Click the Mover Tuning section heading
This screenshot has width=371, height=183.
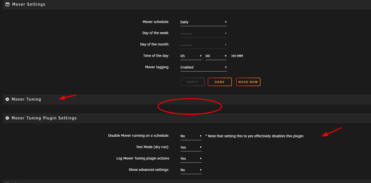click(26, 99)
